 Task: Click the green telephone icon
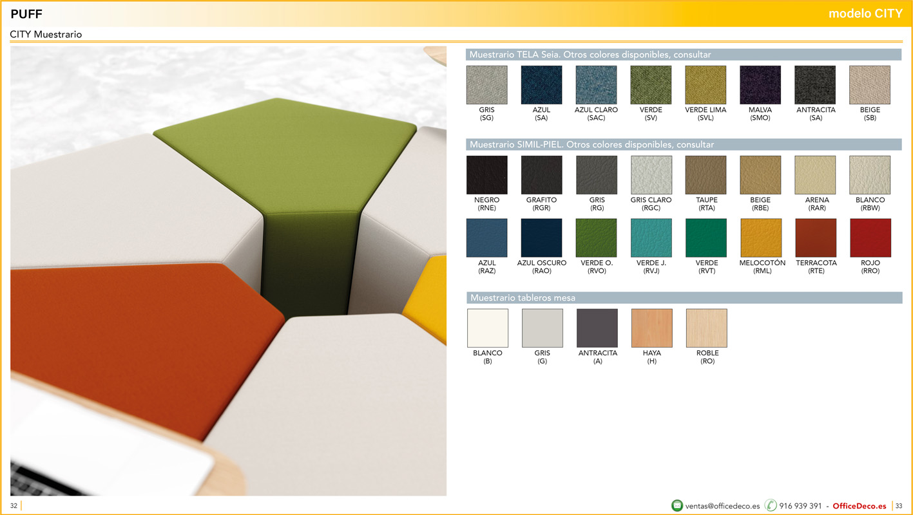click(771, 505)
